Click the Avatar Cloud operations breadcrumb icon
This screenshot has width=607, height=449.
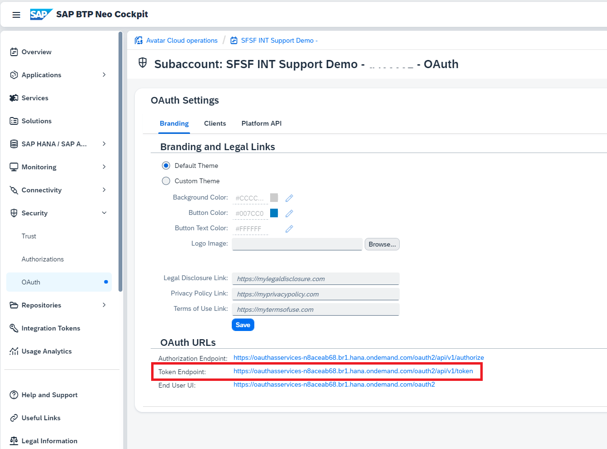(139, 40)
